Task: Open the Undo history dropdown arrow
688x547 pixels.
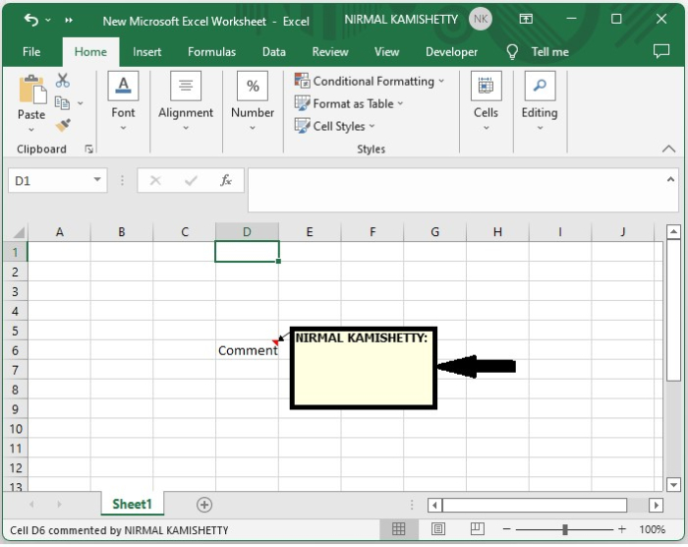Action: tap(48, 21)
